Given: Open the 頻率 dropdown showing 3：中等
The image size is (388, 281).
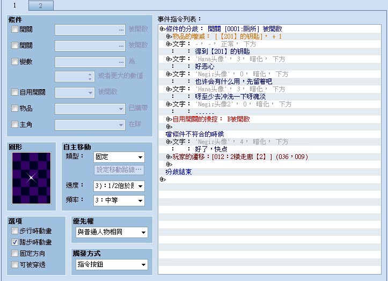Looking at the screenshot, I should [119, 200].
